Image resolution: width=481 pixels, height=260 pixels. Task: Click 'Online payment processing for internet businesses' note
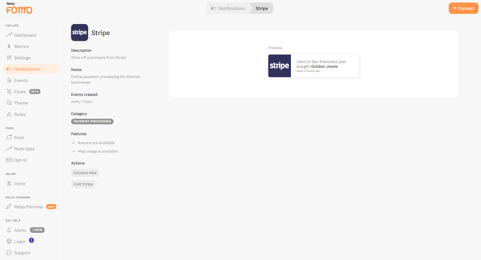(x=106, y=79)
